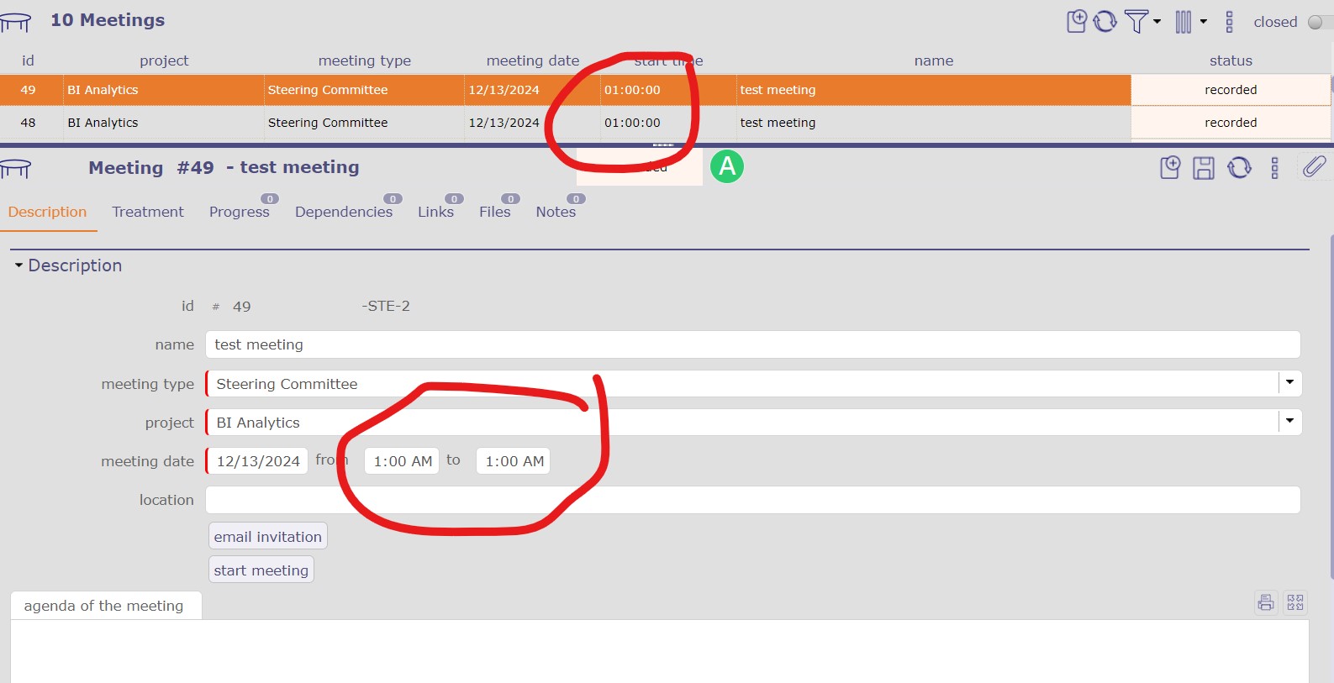The height and width of the screenshot is (683, 1334).
Task: Open the project dropdown arrow
Action: [x=1289, y=422]
